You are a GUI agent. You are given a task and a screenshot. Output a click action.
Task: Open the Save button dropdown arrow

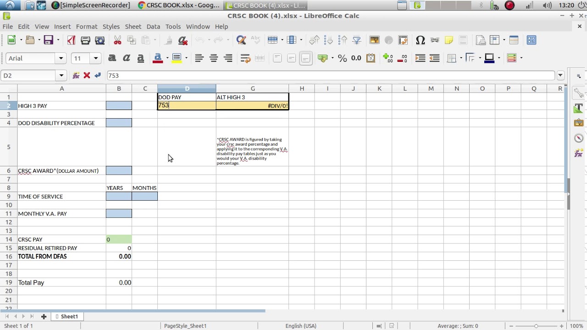58,40
